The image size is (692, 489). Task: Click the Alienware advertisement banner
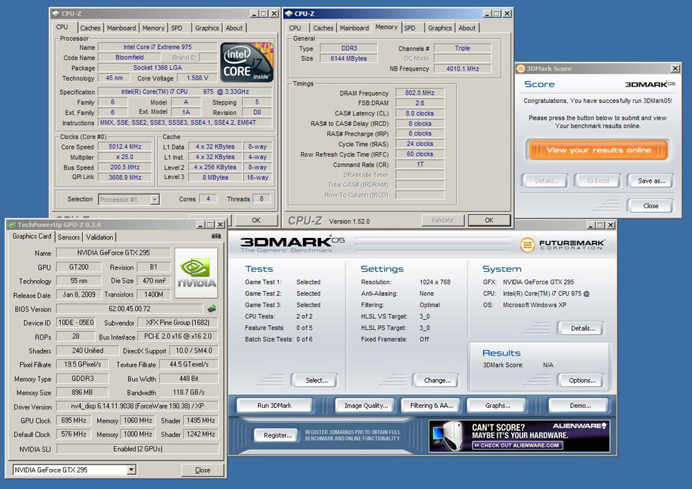tap(519, 436)
